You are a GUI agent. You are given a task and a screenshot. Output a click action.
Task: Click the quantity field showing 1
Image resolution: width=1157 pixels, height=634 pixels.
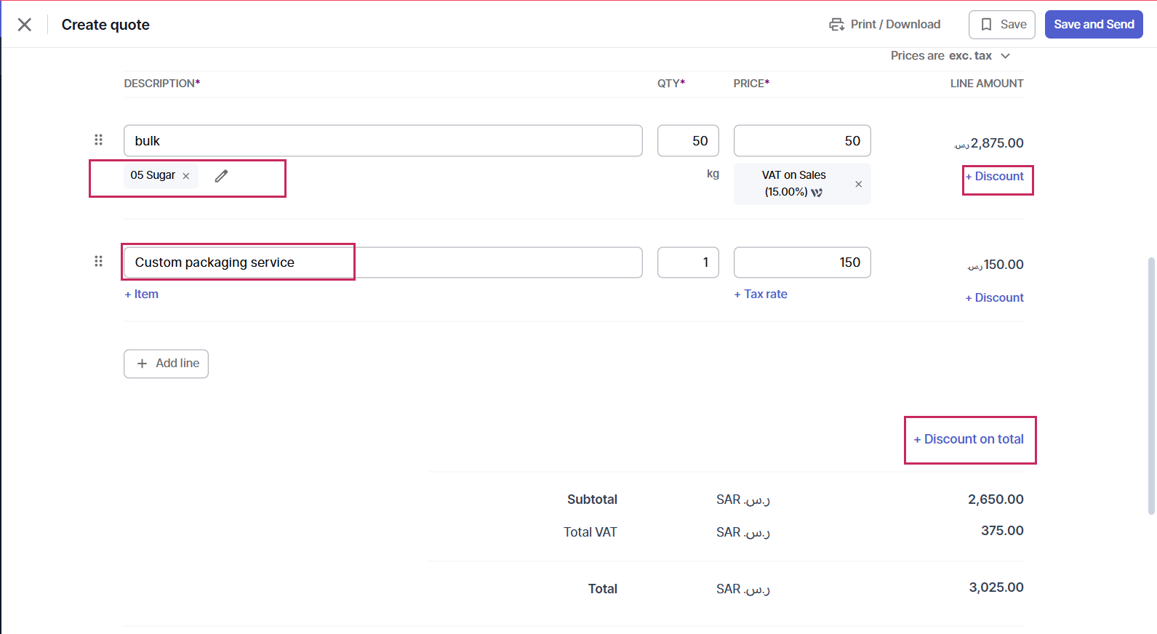687,262
